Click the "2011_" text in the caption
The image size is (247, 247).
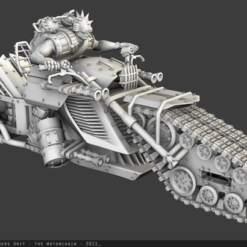[93, 244]
